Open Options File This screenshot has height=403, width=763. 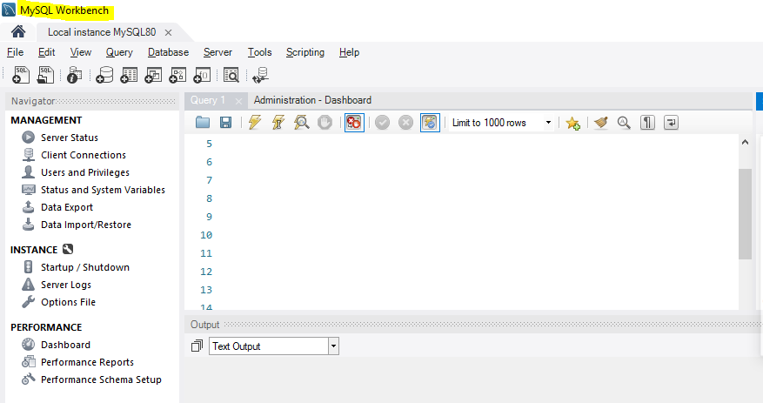point(68,302)
